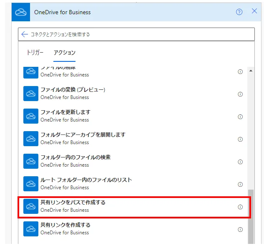Image resolution: width=264 pixels, height=246 pixels.
Task: Open info icon for フォルダー内のファイルの検索
Action: 240,162
